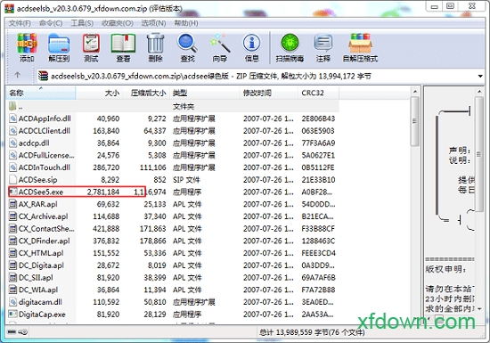Viewport: 490px width, 343px height.
Task: Open the address bar dropdown arrow
Action: [479, 76]
